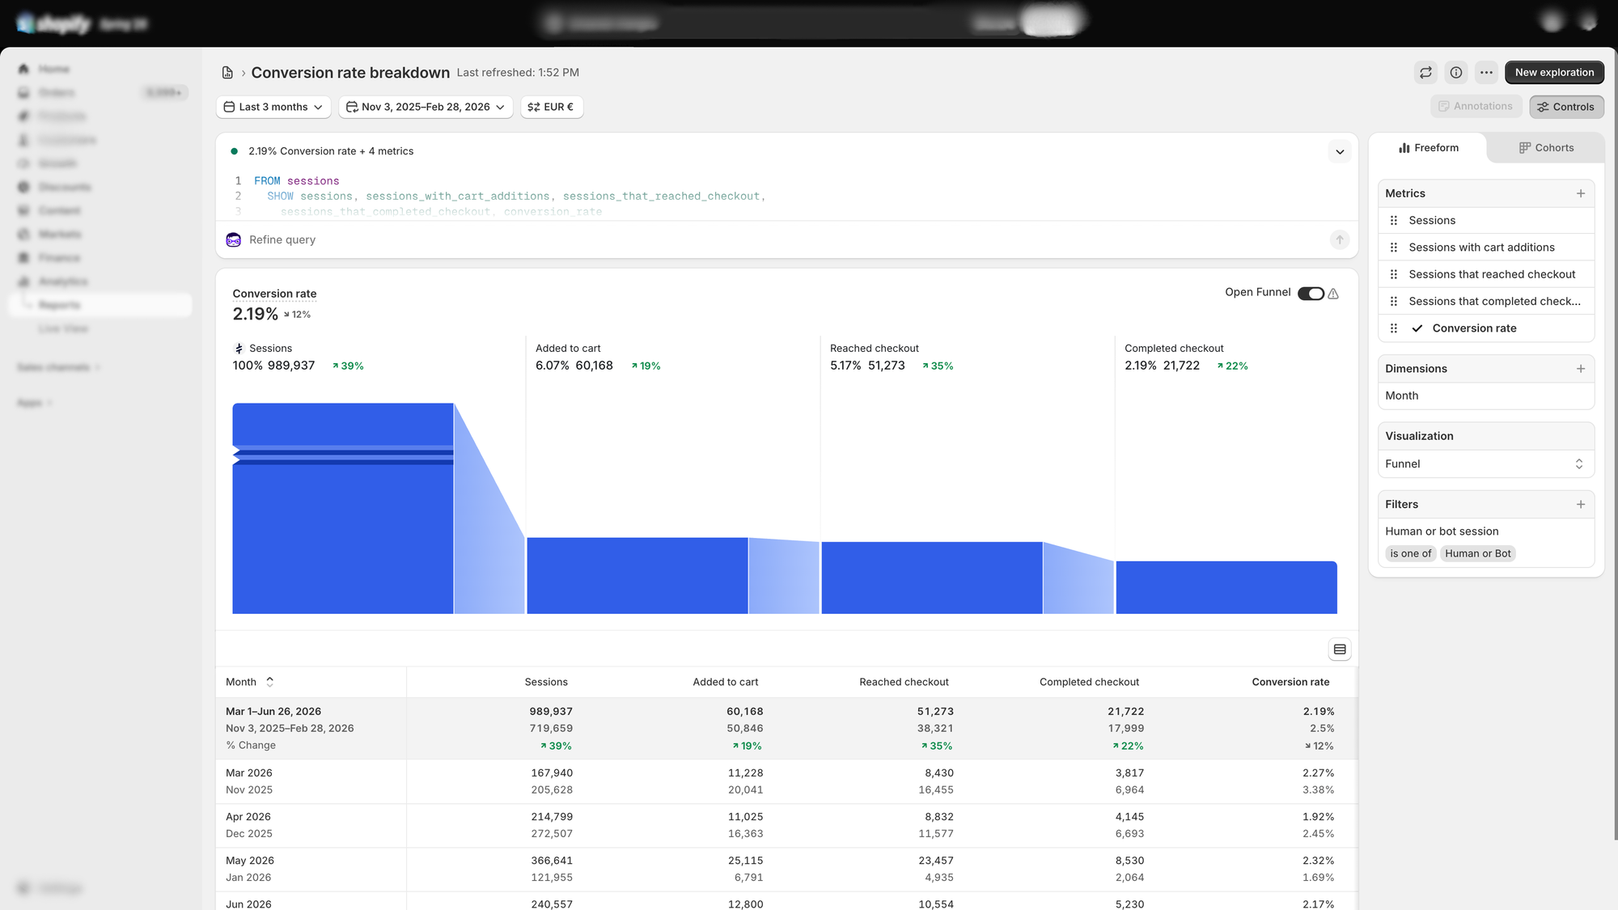Toggle the Controls panel button
This screenshot has height=910, width=1618.
click(x=1566, y=107)
